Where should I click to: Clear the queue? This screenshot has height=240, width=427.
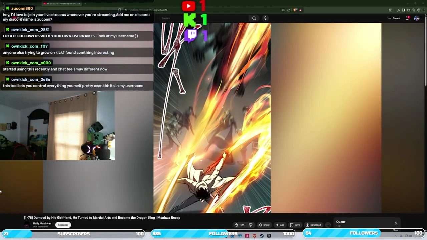click(x=395, y=230)
